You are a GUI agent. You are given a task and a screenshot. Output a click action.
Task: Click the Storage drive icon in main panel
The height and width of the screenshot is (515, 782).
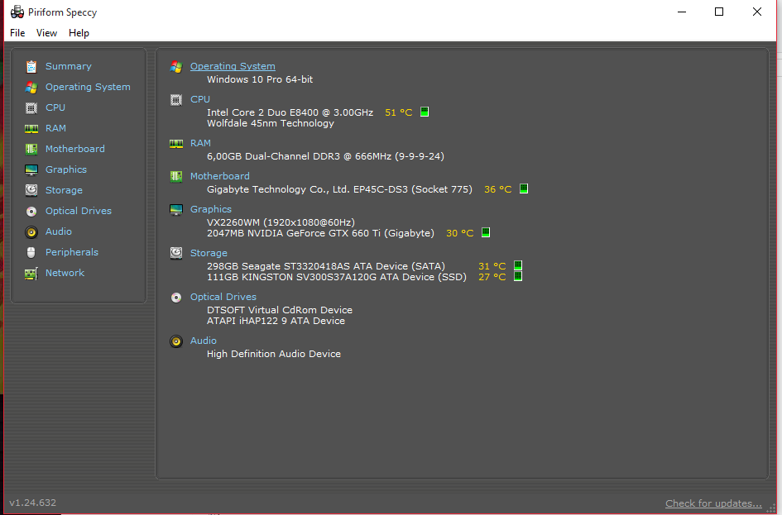[176, 253]
